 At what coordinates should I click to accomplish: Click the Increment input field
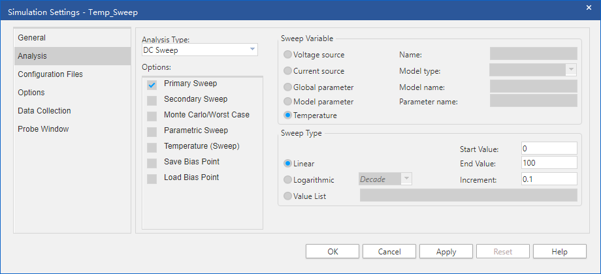pyautogui.click(x=549, y=179)
